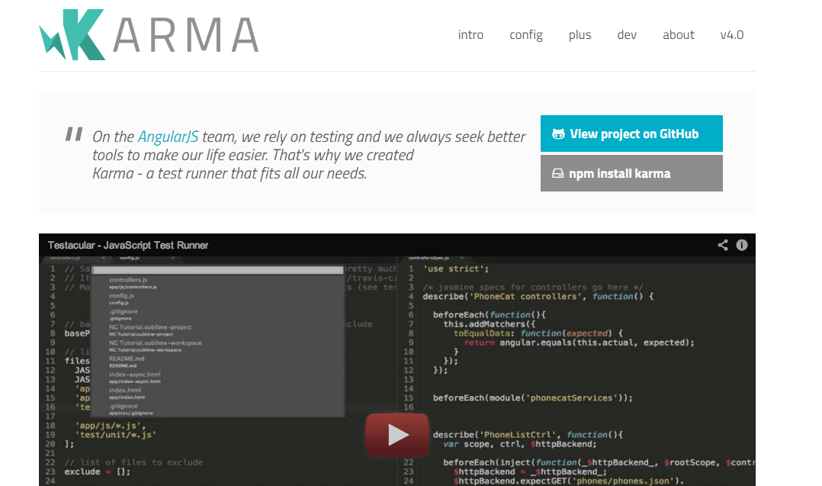Select the plus navigation link
This screenshot has height=486, width=822.
[x=580, y=35]
